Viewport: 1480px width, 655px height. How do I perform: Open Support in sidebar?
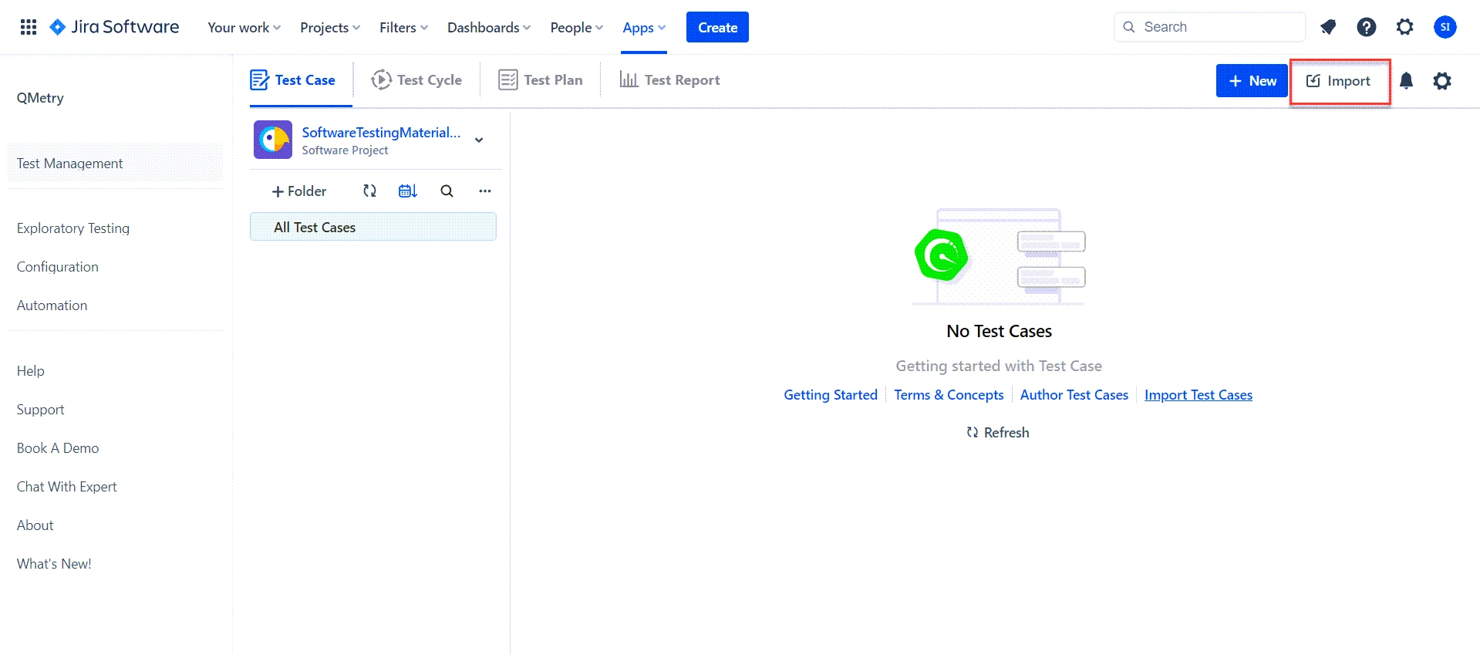point(40,410)
